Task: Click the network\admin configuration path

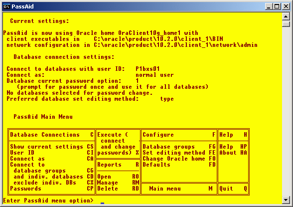Action: click(175, 45)
